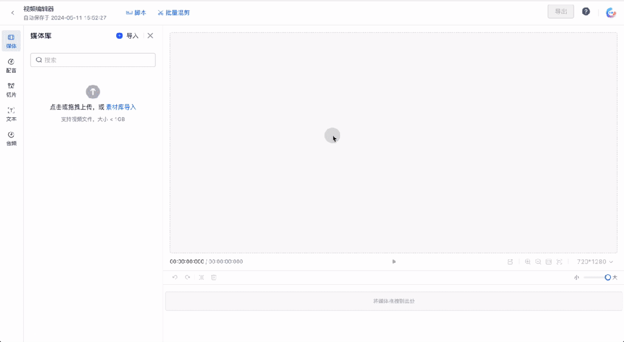Select the 媒体 sidebar tab
This screenshot has height=342, width=624.
pyautogui.click(x=11, y=41)
